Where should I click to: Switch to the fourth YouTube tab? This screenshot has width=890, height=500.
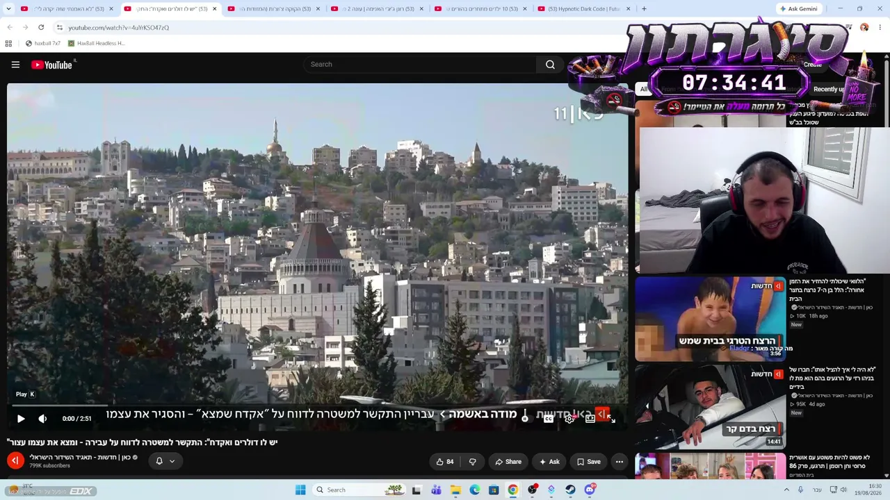[375, 9]
